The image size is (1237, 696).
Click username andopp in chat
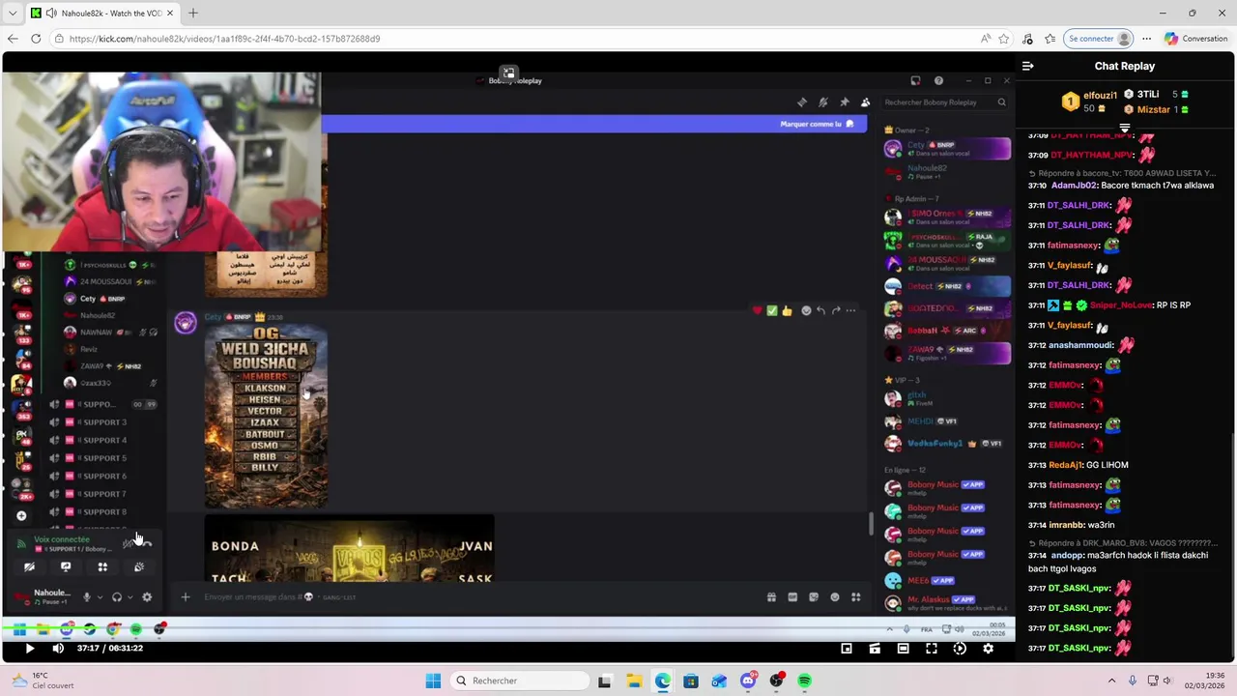tap(1066, 556)
